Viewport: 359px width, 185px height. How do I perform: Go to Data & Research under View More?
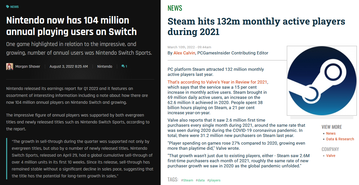[x=340, y=139]
